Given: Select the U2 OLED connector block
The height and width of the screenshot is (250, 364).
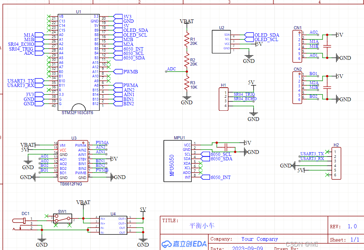Looking at the screenshot, I should pyautogui.click(x=221, y=42).
